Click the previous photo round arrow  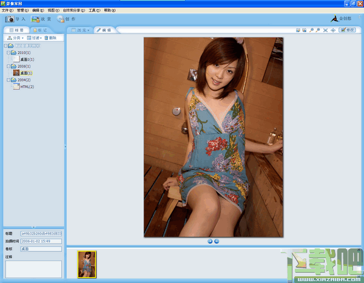pos(210,241)
